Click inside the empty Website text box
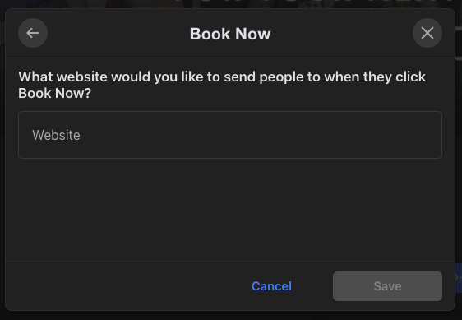Image resolution: width=462 pixels, height=320 pixels. pyautogui.click(x=230, y=135)
